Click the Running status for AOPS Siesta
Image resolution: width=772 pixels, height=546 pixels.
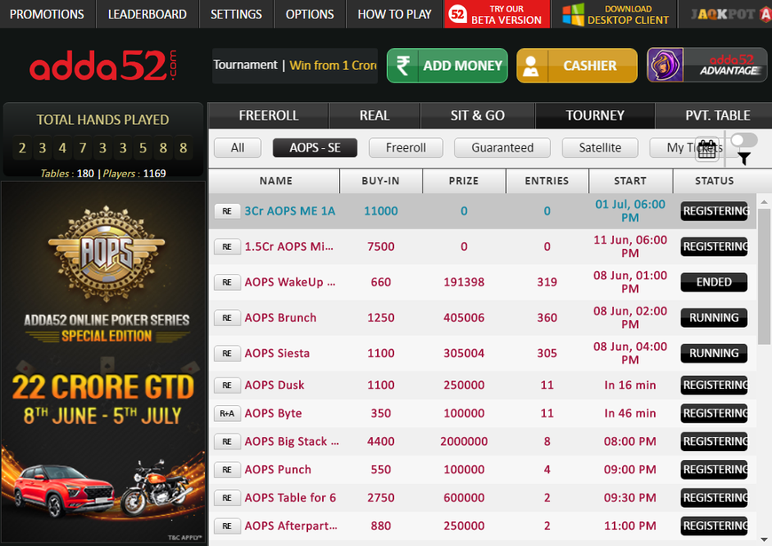714,353
